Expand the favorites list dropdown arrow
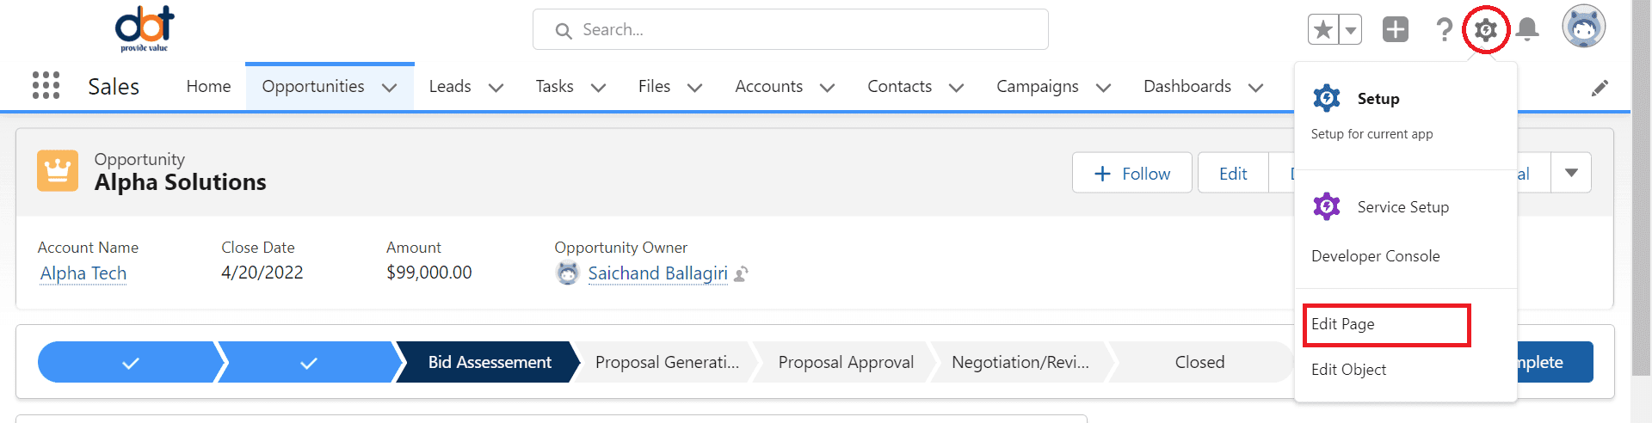1652x423 pixels. (x=1351, y=29)
